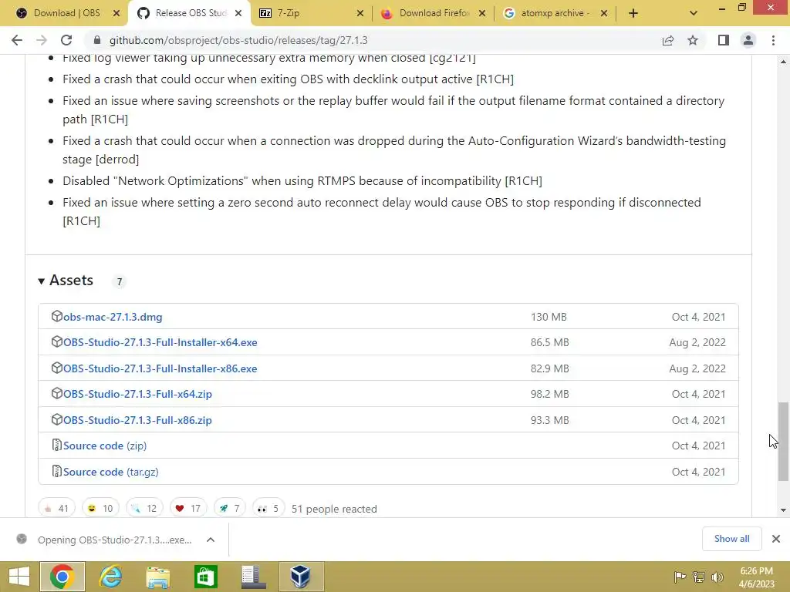Close the Download | OBS tab
The image size is (790, 592).
(116, 14)
